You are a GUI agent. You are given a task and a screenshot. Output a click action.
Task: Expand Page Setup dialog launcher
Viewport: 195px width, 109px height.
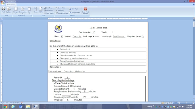(31, 16)
